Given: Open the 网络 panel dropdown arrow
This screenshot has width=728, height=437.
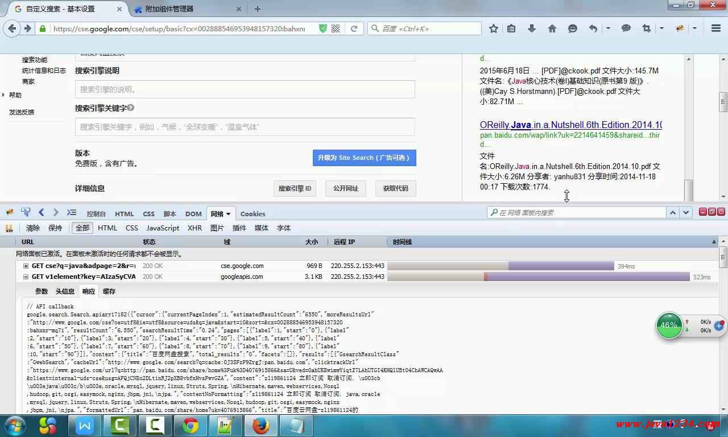Looking at the screenshot, I should click(x=229, y=214).
